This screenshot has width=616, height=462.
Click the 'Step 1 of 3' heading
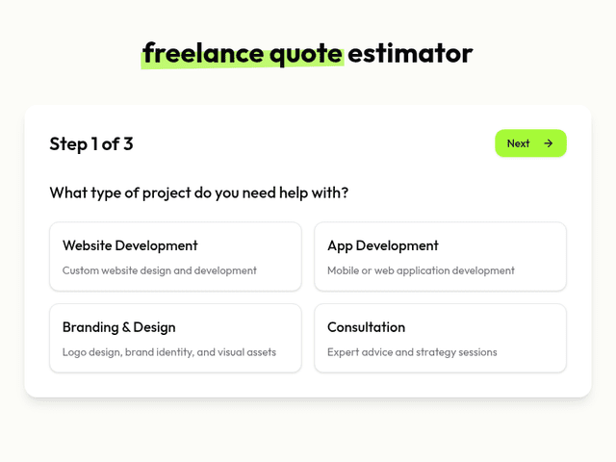[x=91, y=144]
